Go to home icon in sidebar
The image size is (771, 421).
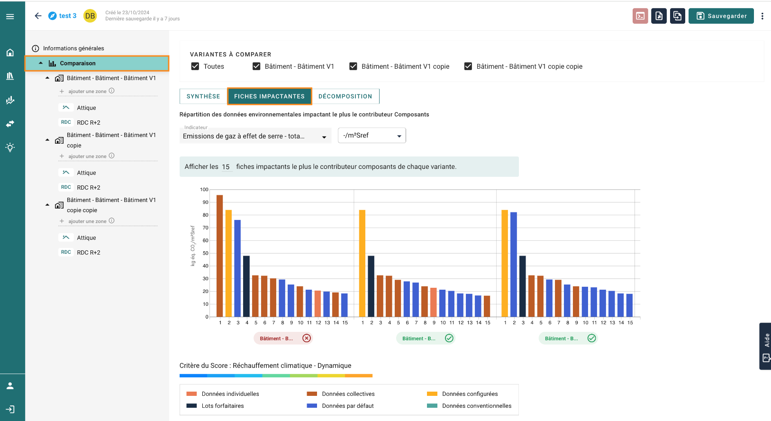point(10,53)
